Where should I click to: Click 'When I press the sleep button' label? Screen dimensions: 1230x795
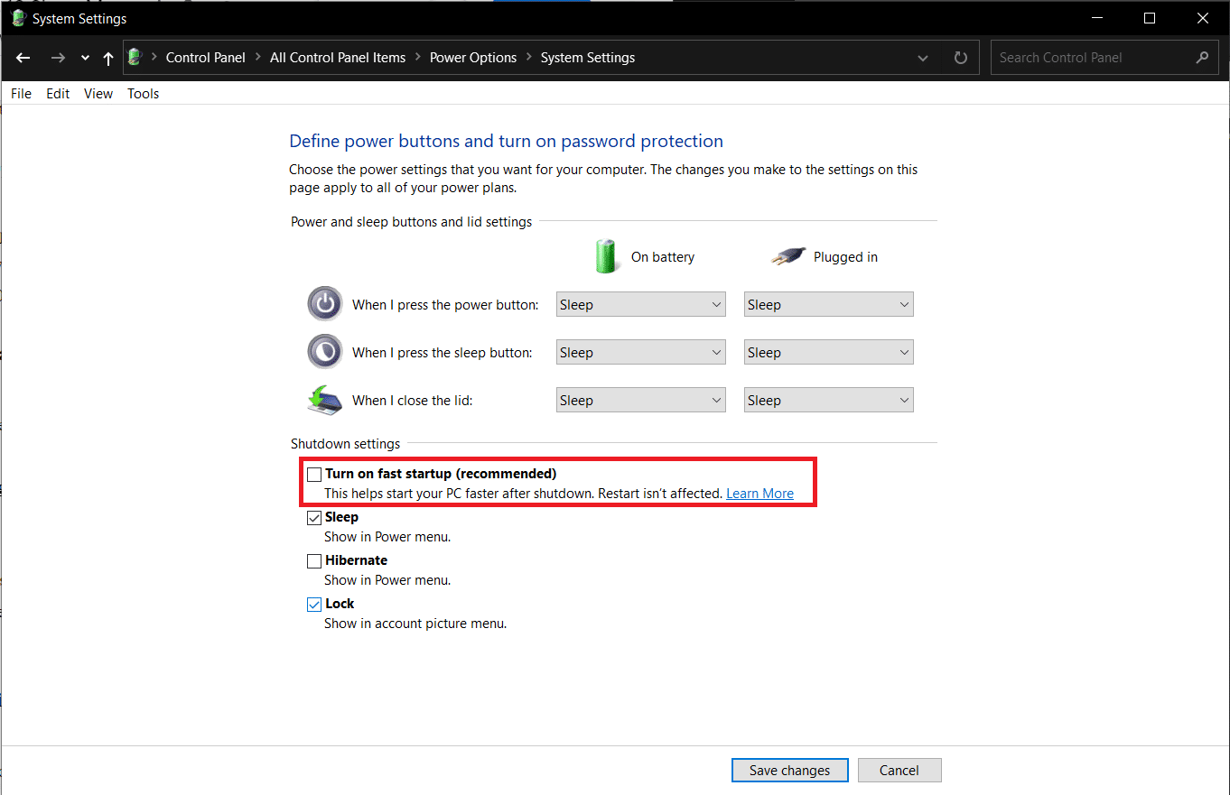443,353
